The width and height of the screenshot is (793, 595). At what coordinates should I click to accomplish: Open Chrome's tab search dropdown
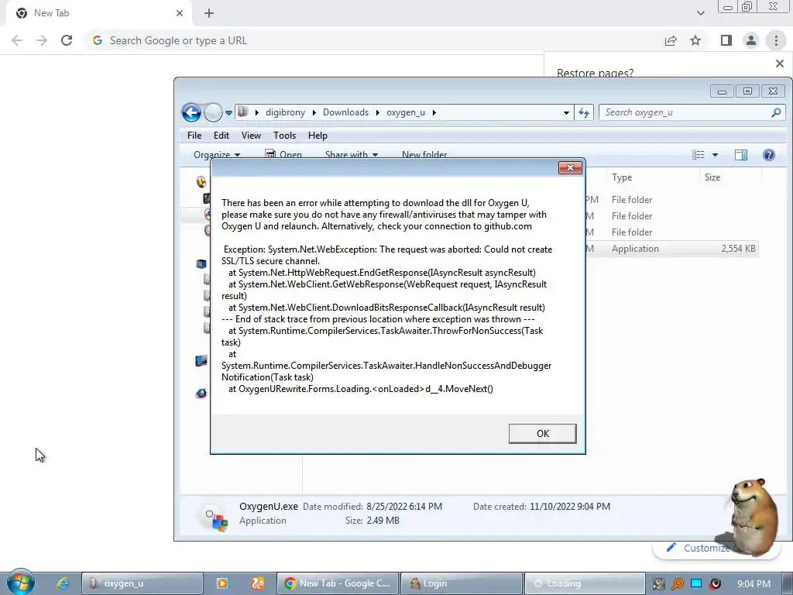[x=700, y=13]
